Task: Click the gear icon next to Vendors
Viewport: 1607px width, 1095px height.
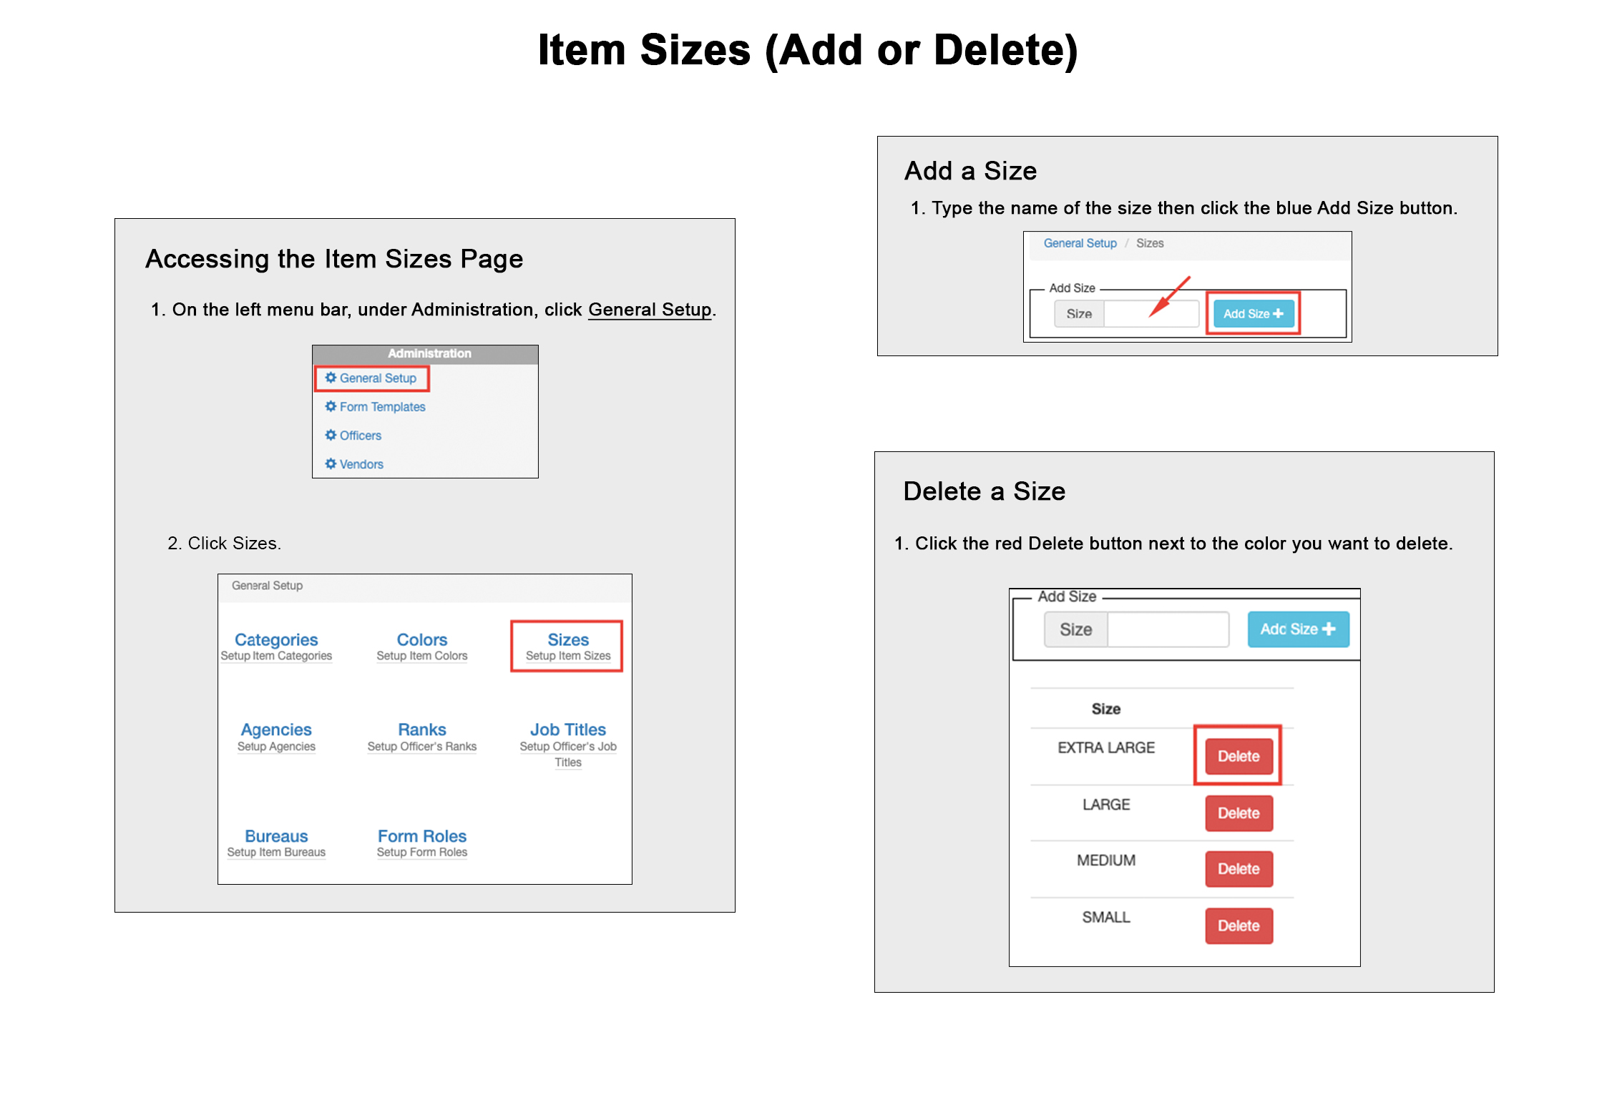Action: pyautogui.click(x=331, y=463)
